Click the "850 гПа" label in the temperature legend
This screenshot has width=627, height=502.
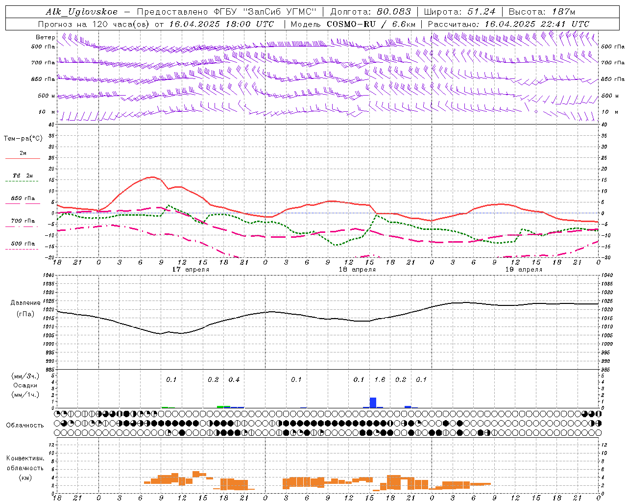point(23,199)
